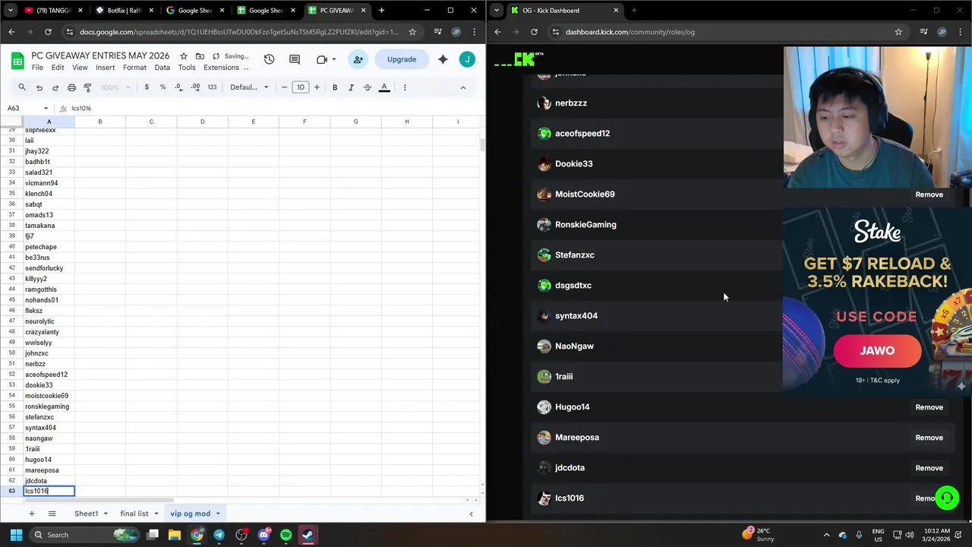This screenshot has height=547, width=972.
Task: Open the Default font dropdown
Action: click(x=250, y=87)
